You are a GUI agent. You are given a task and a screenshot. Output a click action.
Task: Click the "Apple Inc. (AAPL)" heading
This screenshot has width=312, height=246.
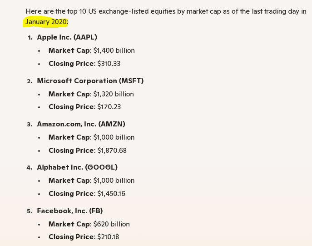click(x=67, y=37)
